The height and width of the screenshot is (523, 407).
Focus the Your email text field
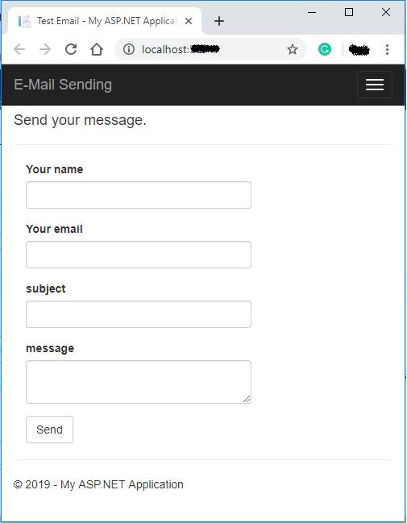click(139, 255)
